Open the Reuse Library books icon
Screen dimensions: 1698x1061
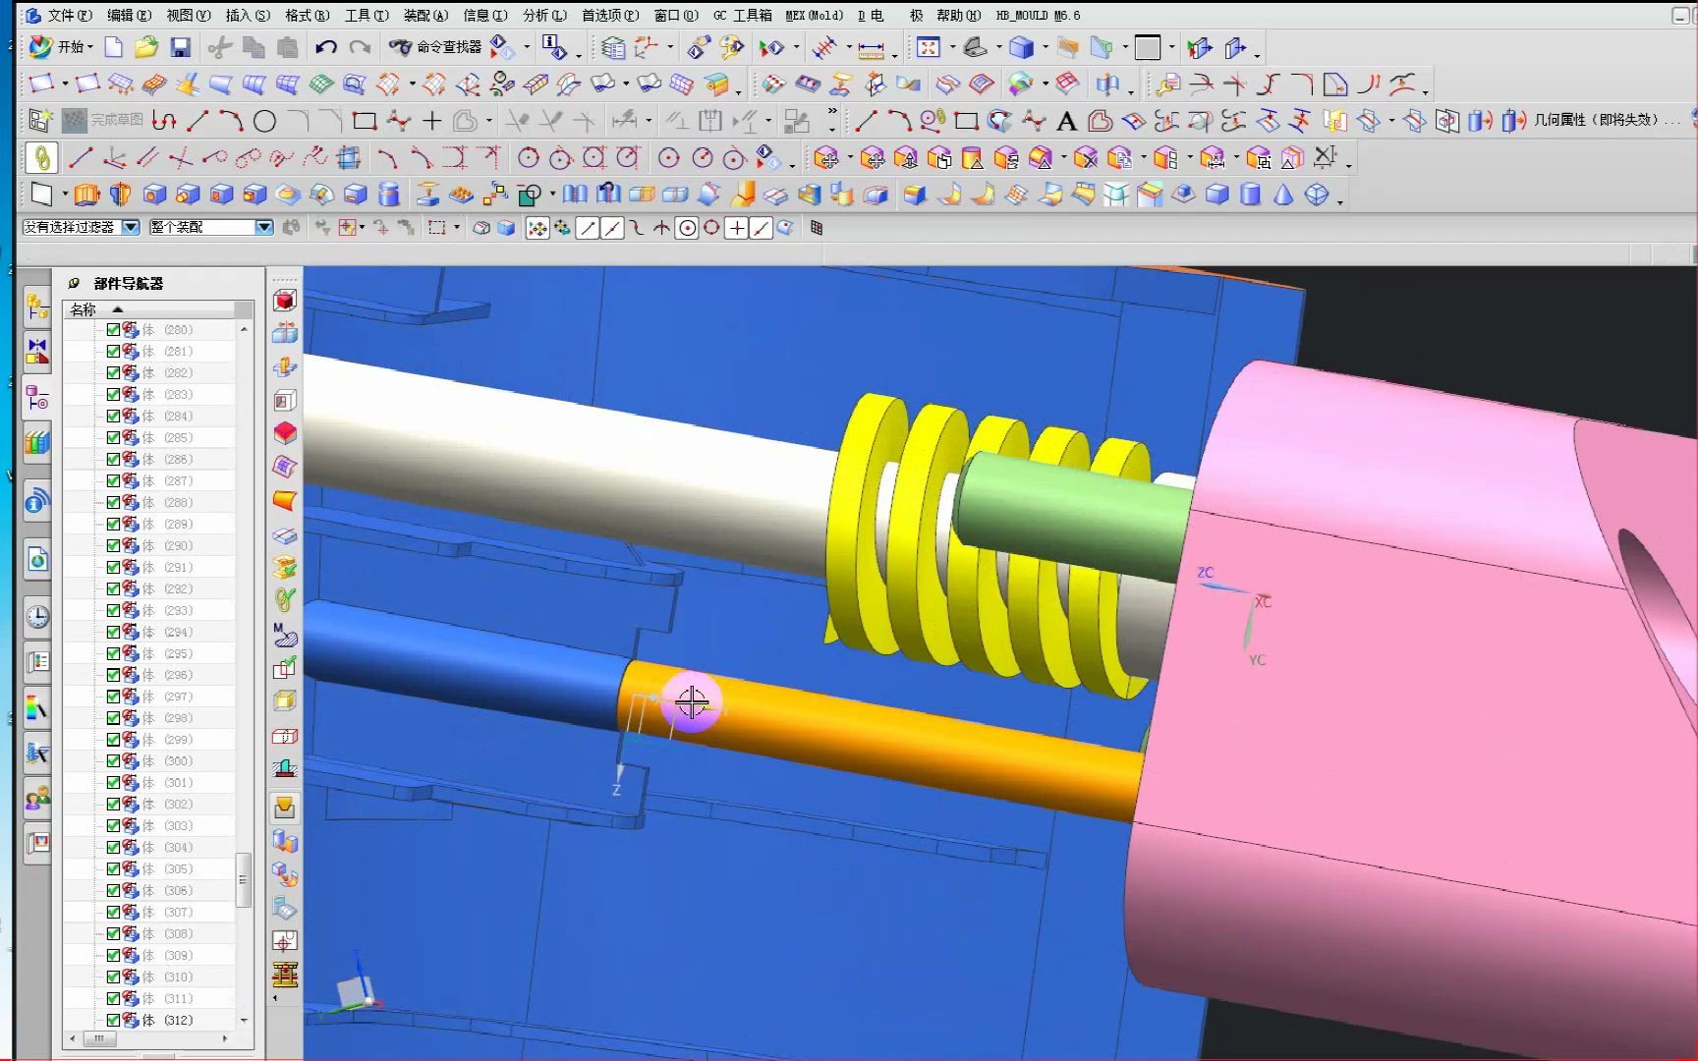click(37, 443)
